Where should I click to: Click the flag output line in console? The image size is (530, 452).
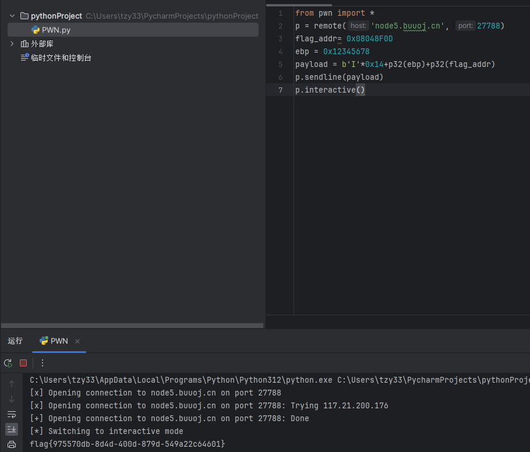pyautogui.click(x=128, y=444)
